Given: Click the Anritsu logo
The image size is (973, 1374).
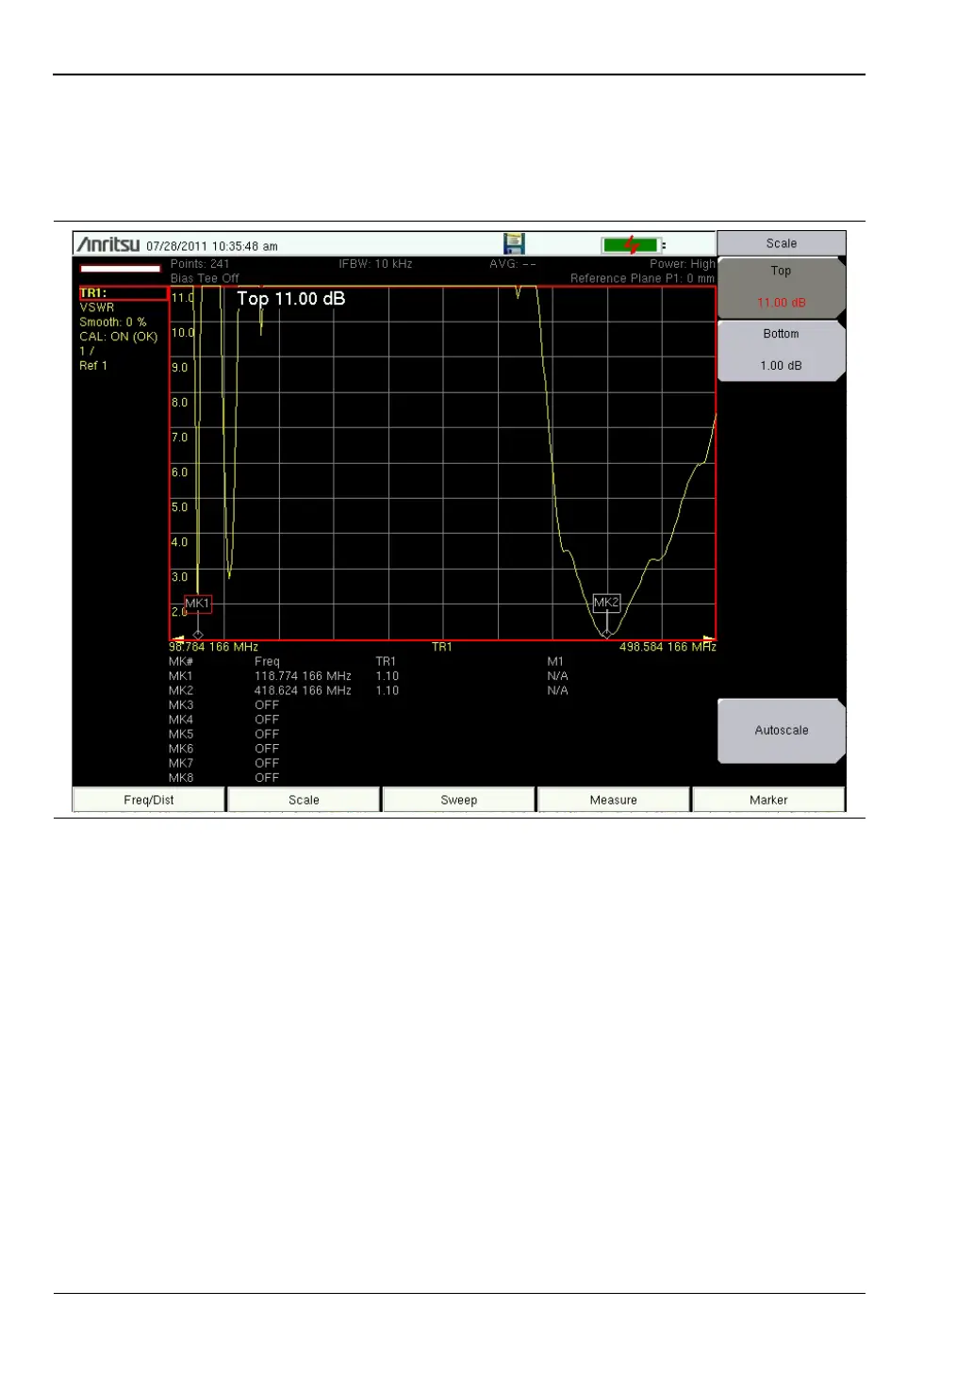Looking at the screenshot, I should [107, 244].
